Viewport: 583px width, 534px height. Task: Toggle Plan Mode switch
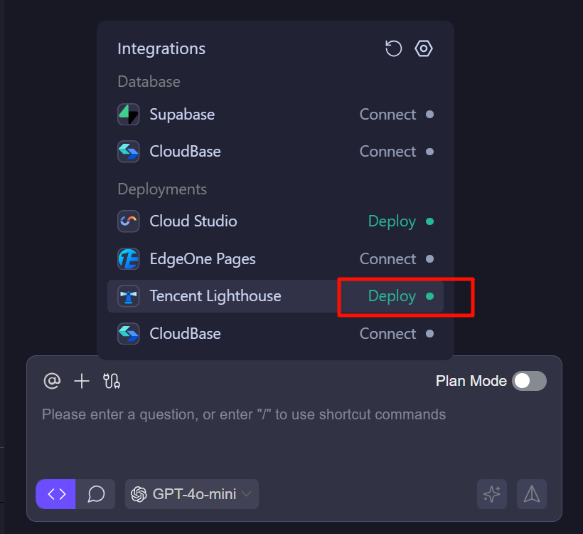coord(530,381)
